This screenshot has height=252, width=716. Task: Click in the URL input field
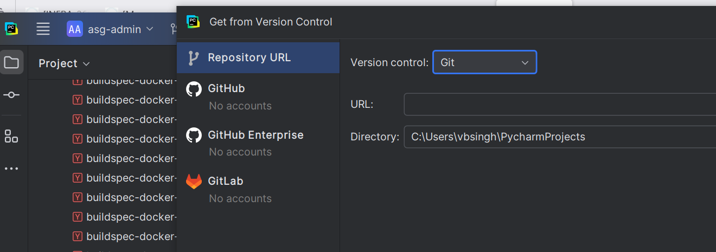(x=559, y=105)
